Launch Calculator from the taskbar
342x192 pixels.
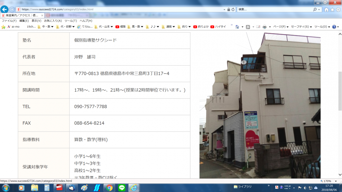point(47,188)
